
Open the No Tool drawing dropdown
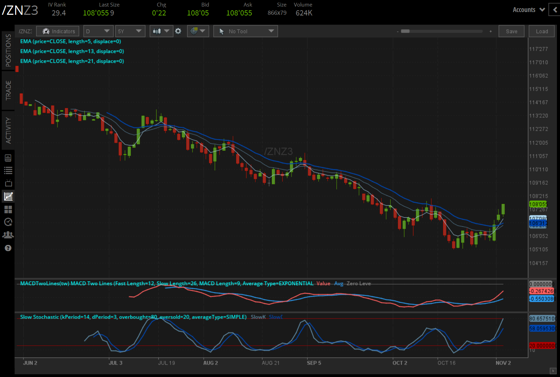coord(245,31)
